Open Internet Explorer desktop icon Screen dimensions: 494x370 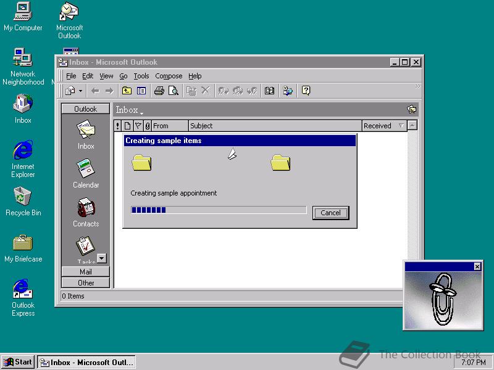pyautogui.click(x=23, y=159)
